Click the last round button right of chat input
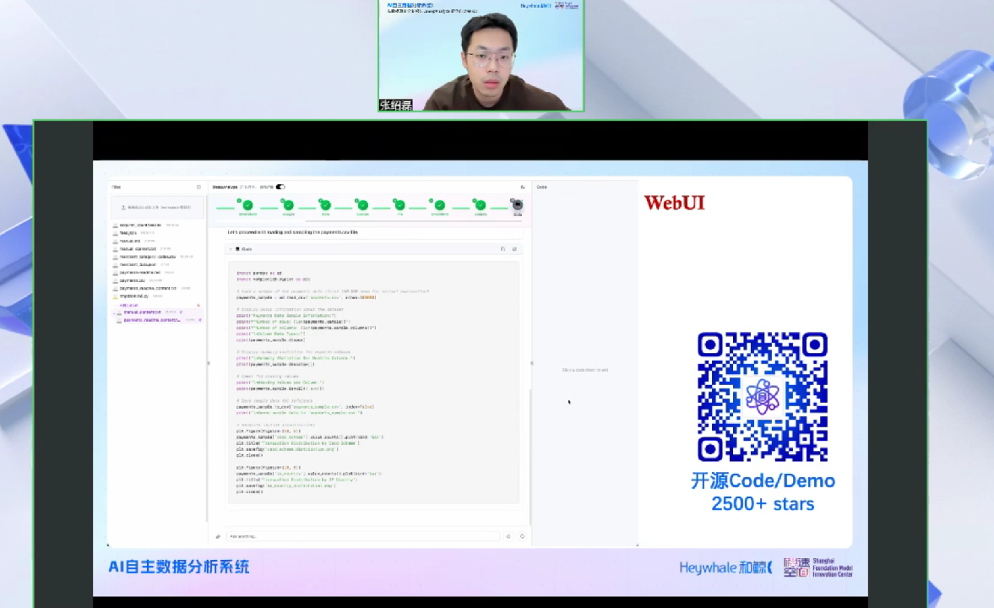This screenshot has width=994, height=608. click(x=522, y=536)
